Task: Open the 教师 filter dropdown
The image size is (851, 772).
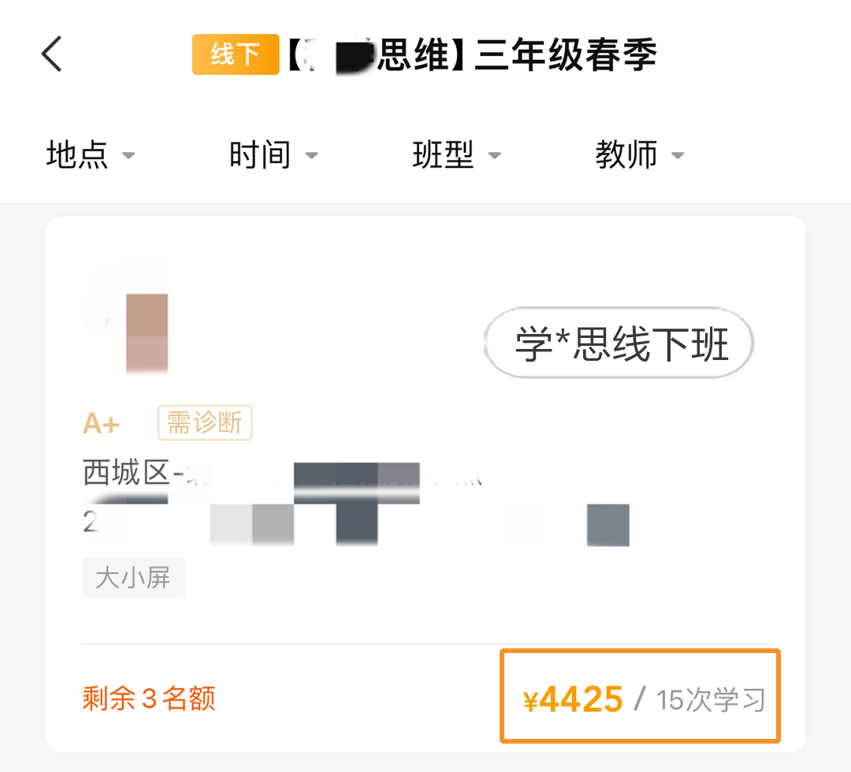Action: 640,154
